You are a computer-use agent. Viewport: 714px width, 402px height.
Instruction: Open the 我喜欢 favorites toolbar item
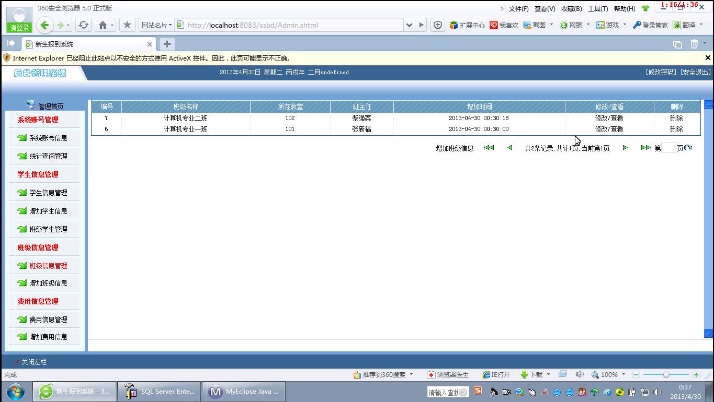click(504, 25)
